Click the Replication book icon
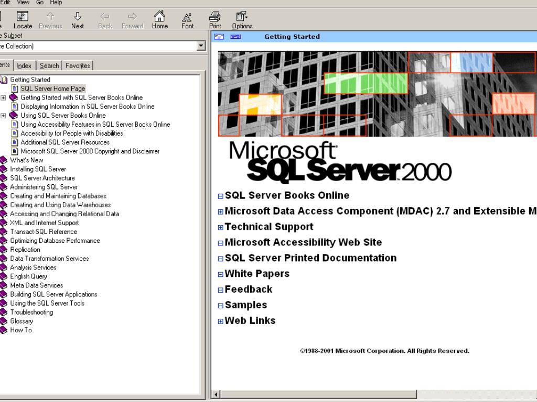Screen dimensions: 537x402 (x=4, y=250)
